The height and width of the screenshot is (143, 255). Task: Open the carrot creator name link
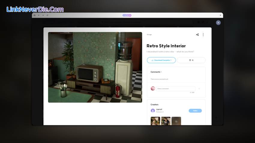click(x=159, y=109)
